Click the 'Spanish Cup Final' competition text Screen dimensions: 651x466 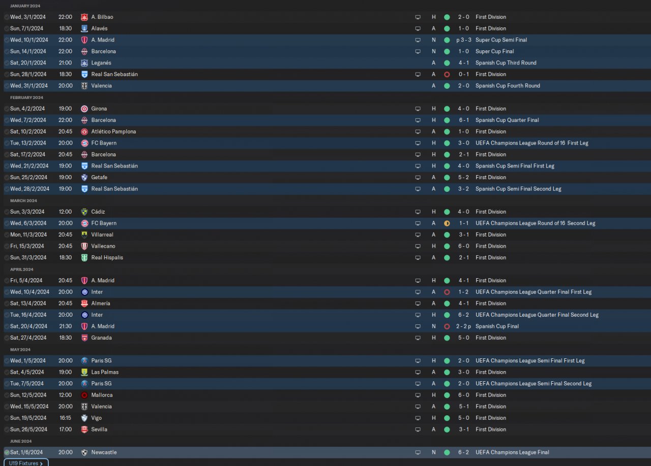click(497, 326)
